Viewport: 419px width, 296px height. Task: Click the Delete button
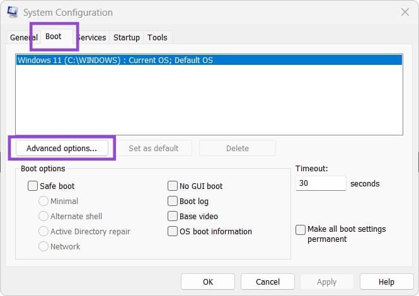coord(238,148)
